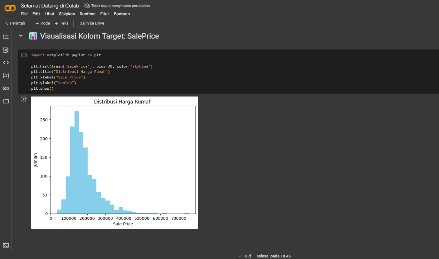Open the File menu
439x259 pixels.
pos(24,14)
